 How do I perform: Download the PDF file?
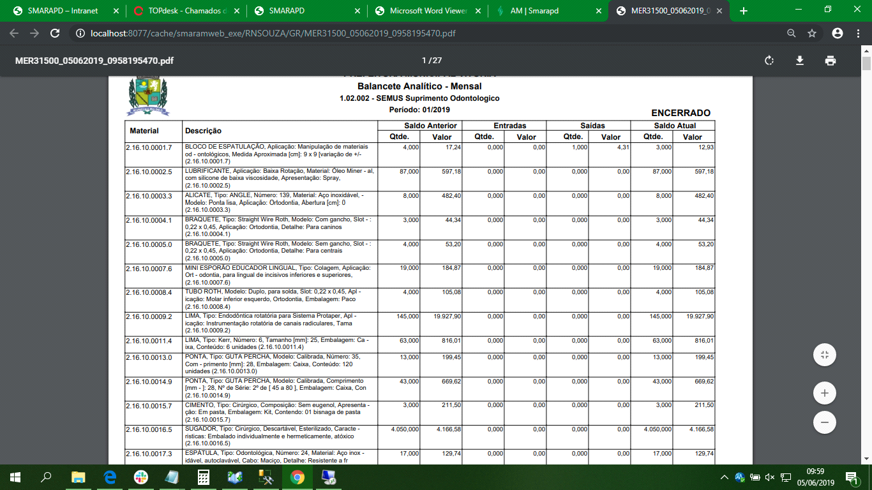pos(799,61)
